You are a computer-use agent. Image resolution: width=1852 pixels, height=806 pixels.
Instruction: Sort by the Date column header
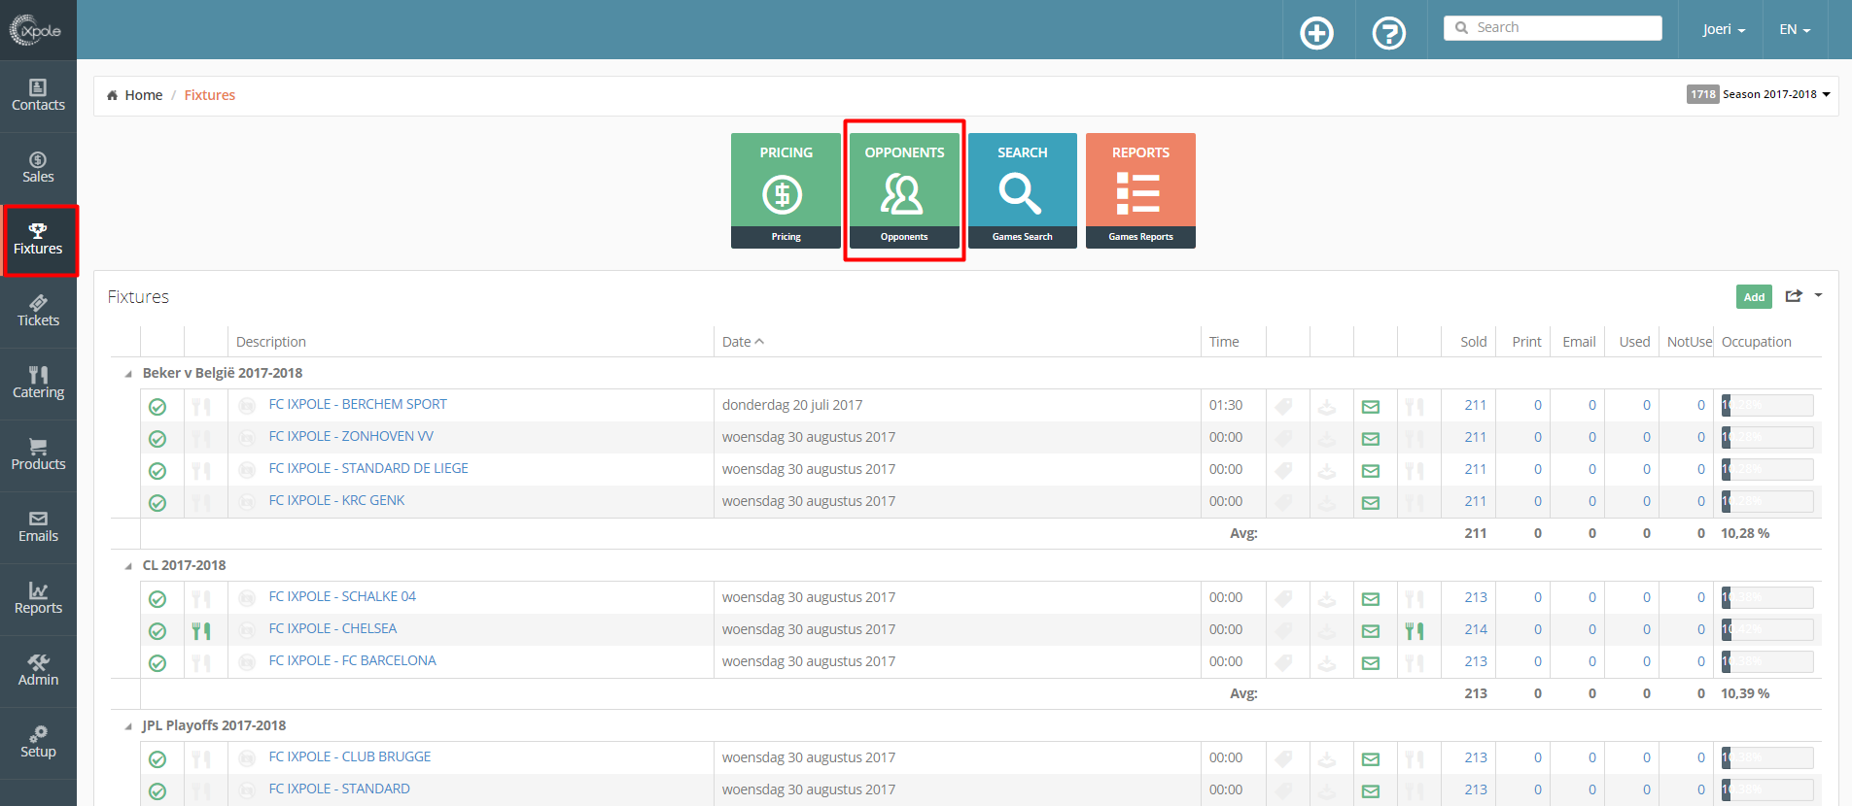coord(743,342)
